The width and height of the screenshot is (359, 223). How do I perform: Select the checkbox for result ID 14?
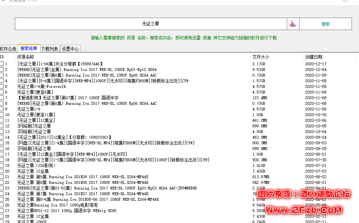pyautogui.click(x=2, y=137)
